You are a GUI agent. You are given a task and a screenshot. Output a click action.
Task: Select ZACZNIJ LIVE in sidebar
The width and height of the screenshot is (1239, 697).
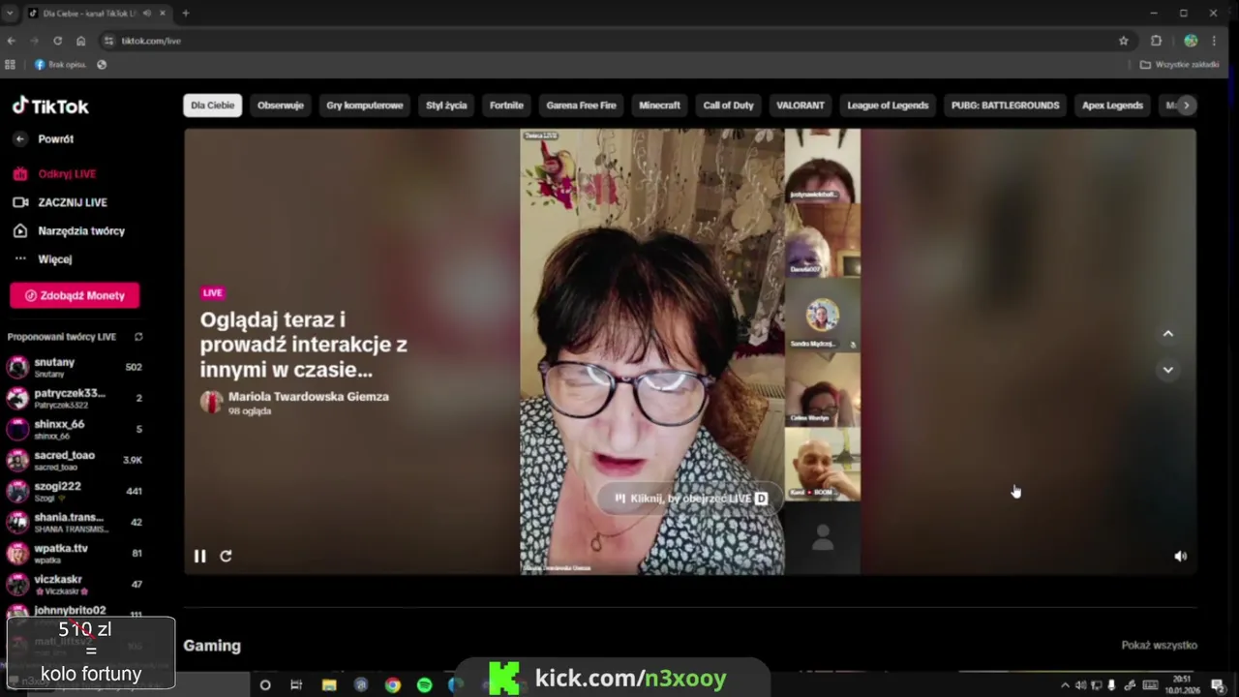[x=73, y=202]
